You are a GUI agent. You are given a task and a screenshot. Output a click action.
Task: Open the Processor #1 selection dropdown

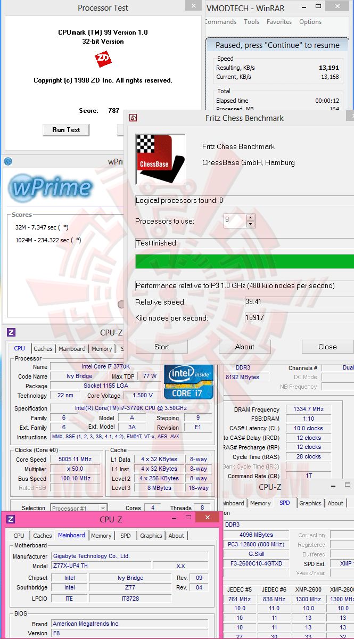103,508
